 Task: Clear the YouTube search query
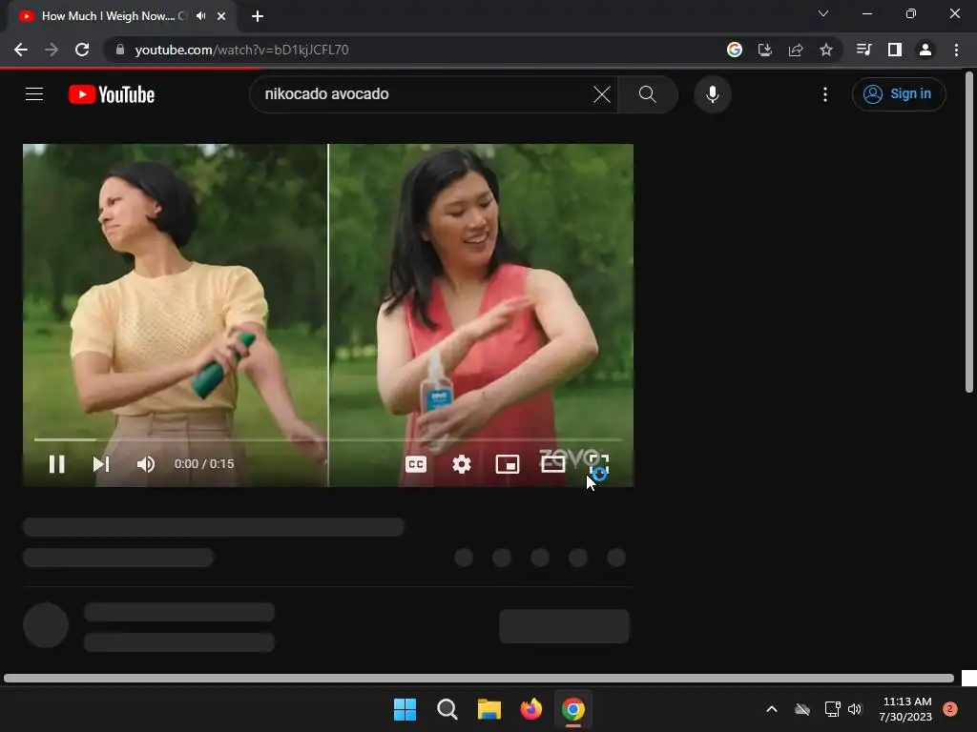[602, 94]
